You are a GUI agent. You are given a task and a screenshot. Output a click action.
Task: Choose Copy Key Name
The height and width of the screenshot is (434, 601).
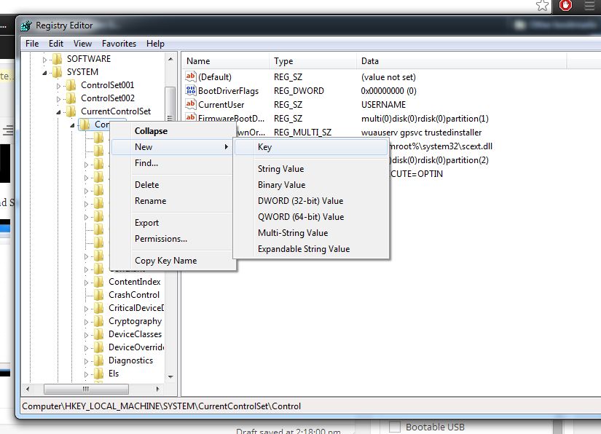click(x=173, y=261)
